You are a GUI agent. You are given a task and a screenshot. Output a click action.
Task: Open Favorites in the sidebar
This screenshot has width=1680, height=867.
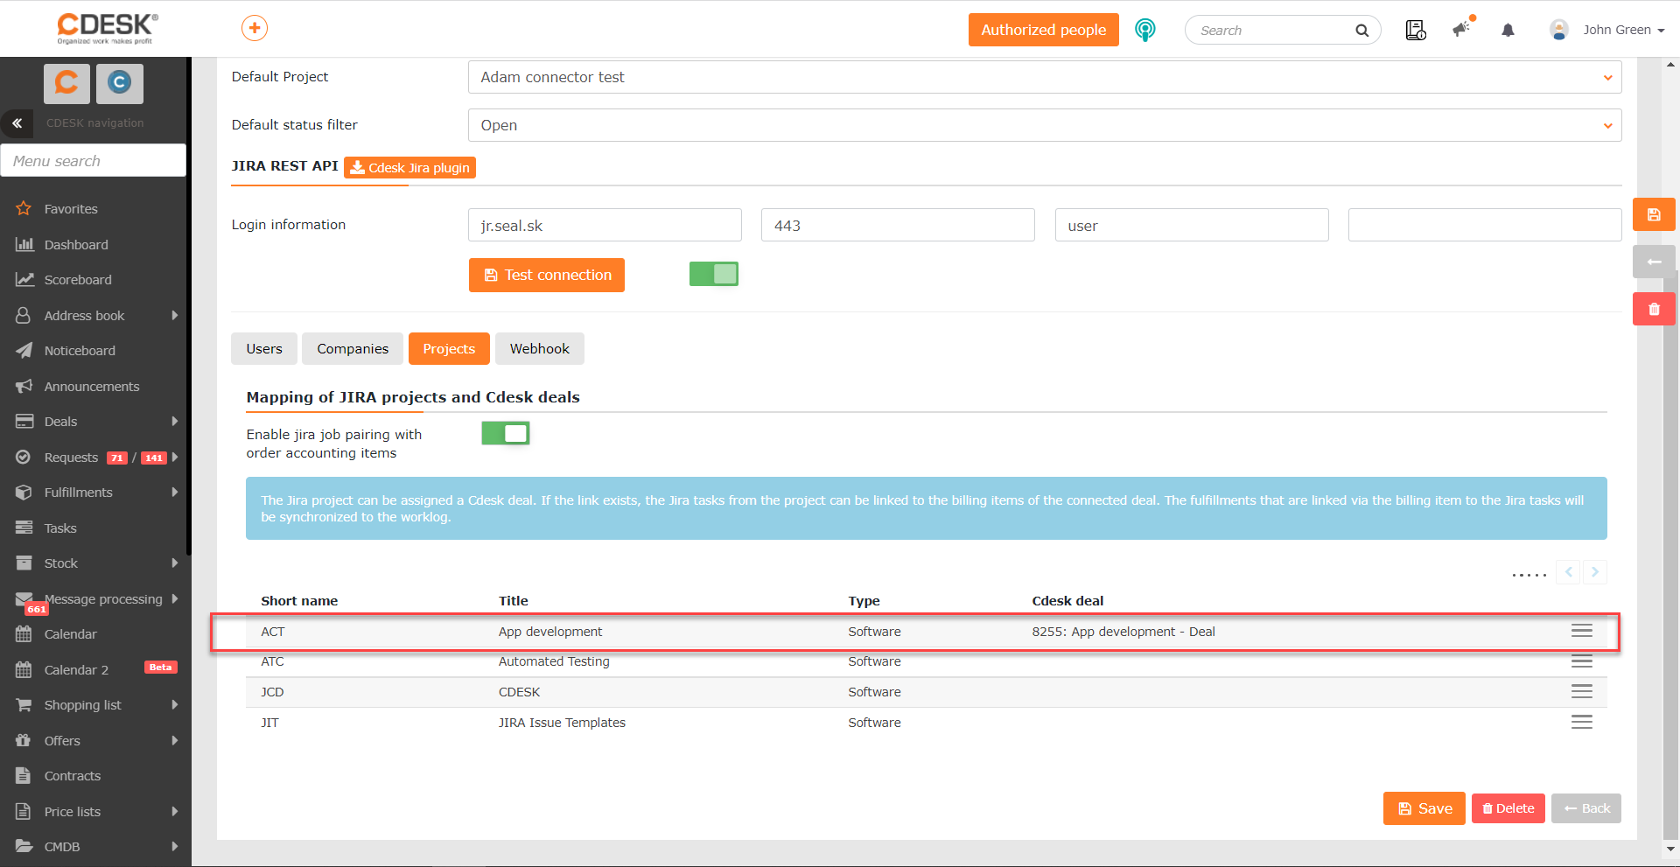click(71, 209)
